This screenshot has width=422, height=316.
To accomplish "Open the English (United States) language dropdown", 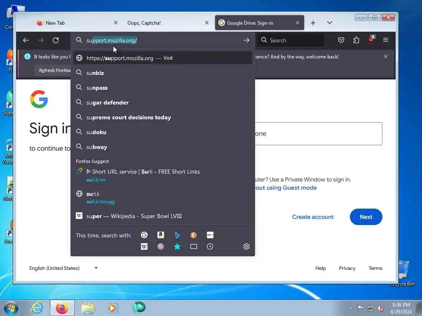I will pos(63,268).
